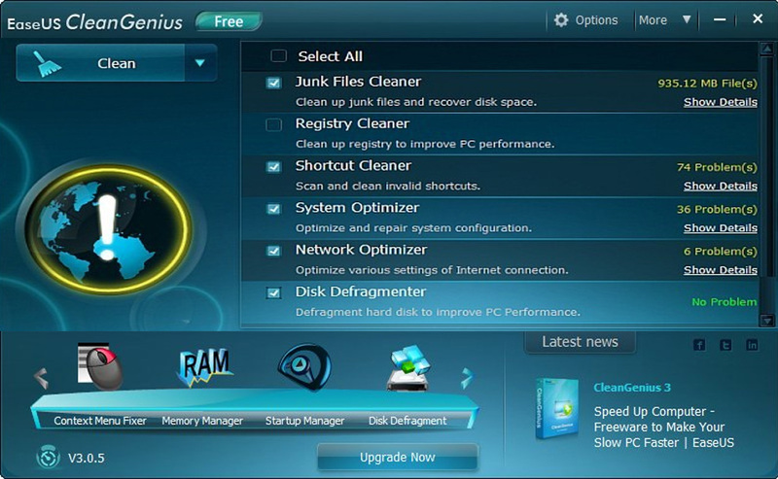Click the 36 Problem(s) result
Image resolution: width=778 pixels, height=479 pixels.
coord(717,210)
